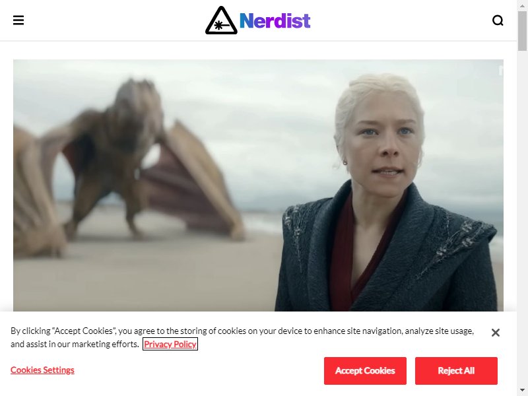This screenshot has width=528, height=396.
Task: Accept Cookies in the consent banner
Action: pyautogui.click(x=365, y=371)
